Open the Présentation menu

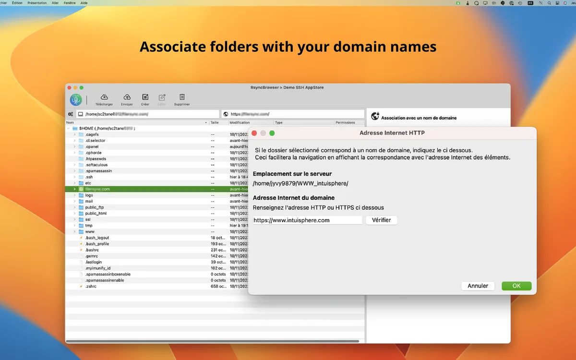click(x=37, y=3)
